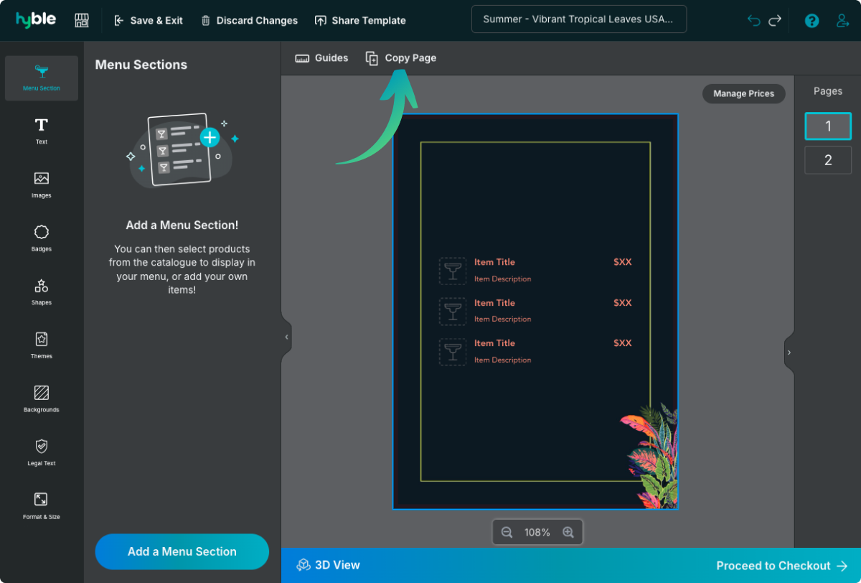Click the Add a Menu Section button
This screenshot has width=861, height=583.
(x=182, y=551)
